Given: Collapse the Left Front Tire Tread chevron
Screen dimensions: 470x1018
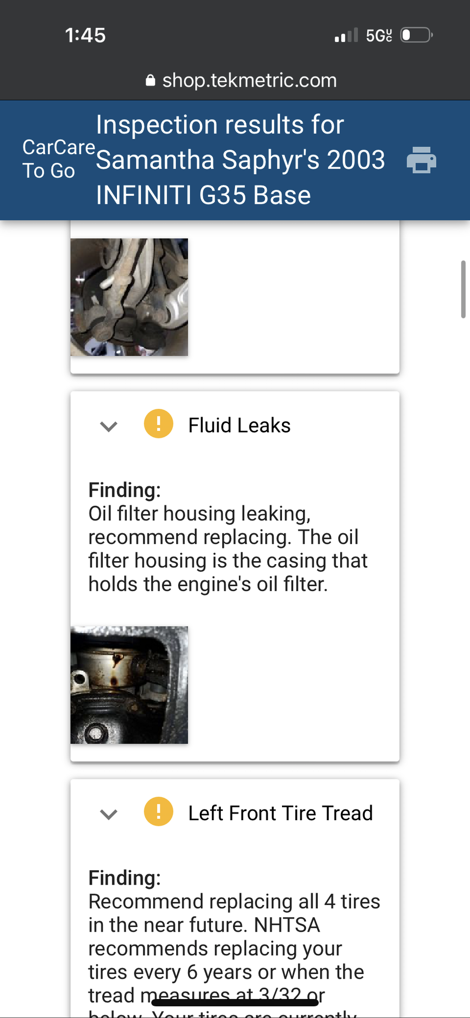Looking at the screenshot, I should click(109, 814).
